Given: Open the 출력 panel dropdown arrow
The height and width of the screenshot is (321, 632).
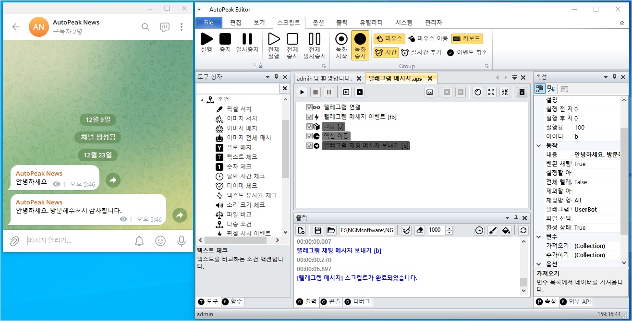Looking at the screenshot, I should [507, 218].
